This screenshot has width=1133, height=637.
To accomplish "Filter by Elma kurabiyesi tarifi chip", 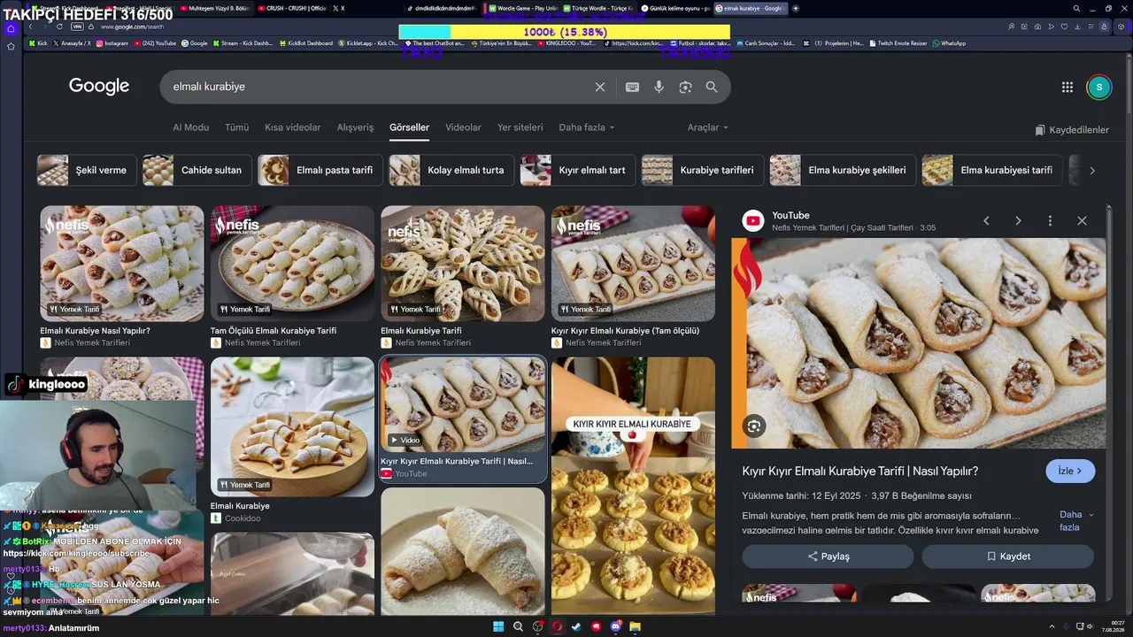I will [992, 170].
